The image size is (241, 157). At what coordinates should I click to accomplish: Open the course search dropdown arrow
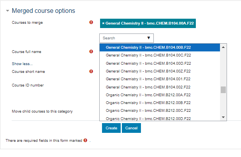[148, 38]
